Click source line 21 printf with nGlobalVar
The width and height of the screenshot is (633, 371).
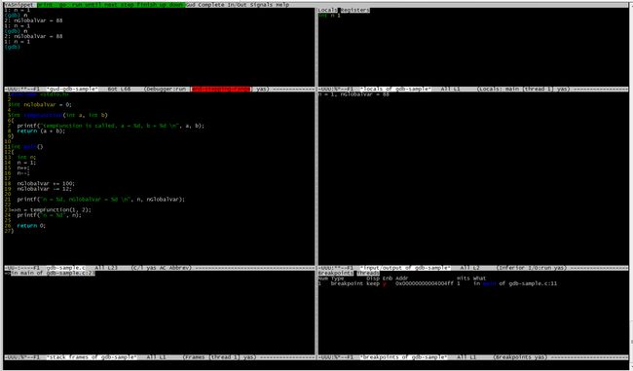point(101,199)
